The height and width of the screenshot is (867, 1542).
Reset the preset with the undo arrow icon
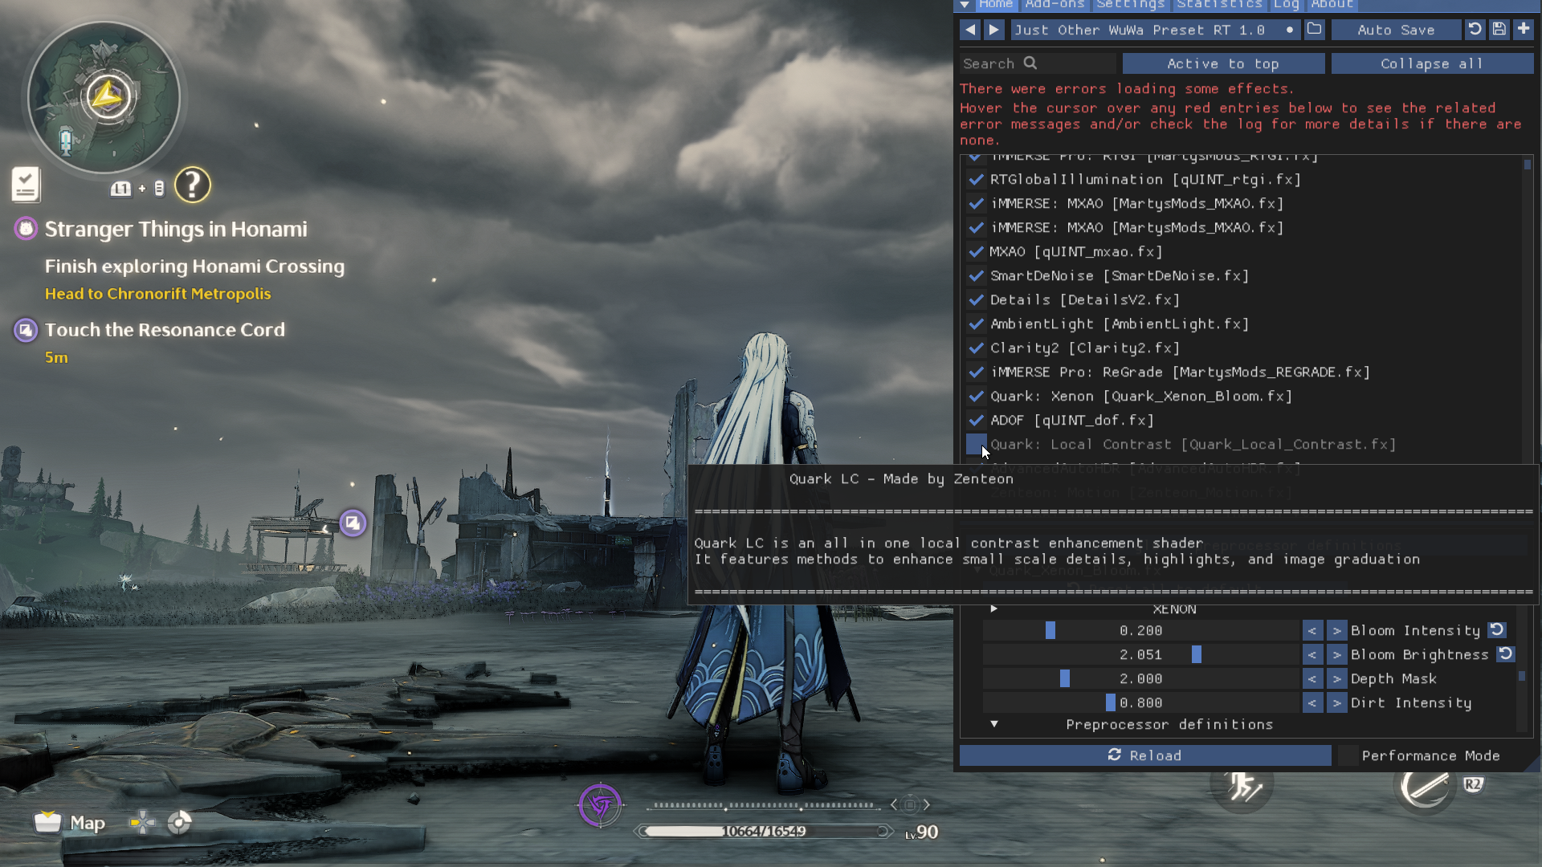[x=1475, y=30]
